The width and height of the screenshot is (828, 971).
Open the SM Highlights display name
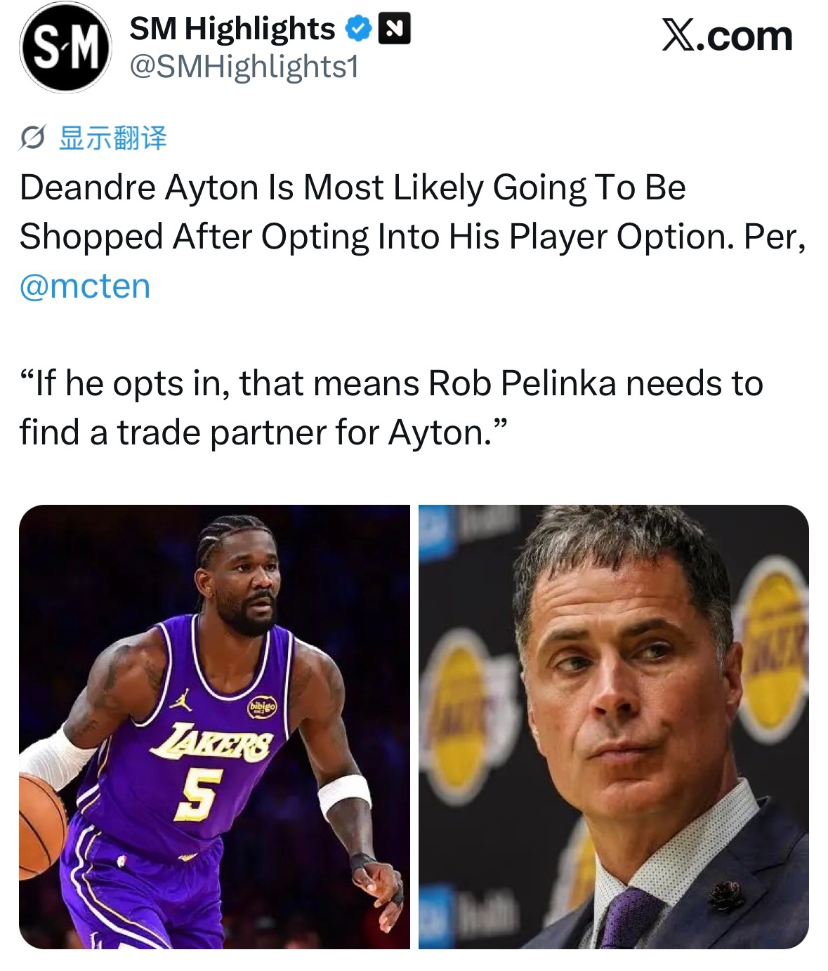pyautogui.click(x=232, y=29)
